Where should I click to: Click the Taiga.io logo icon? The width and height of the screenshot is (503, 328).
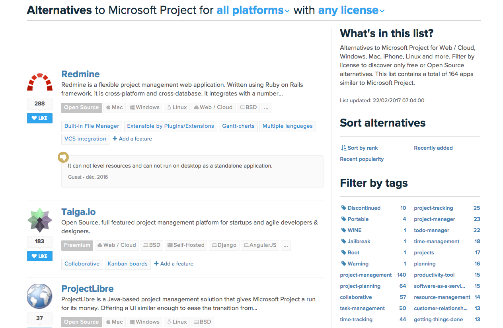pos(40,220)
